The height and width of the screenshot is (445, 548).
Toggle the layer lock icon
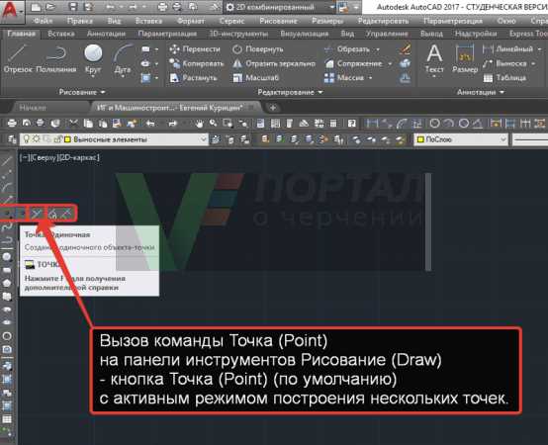(58, 139)
